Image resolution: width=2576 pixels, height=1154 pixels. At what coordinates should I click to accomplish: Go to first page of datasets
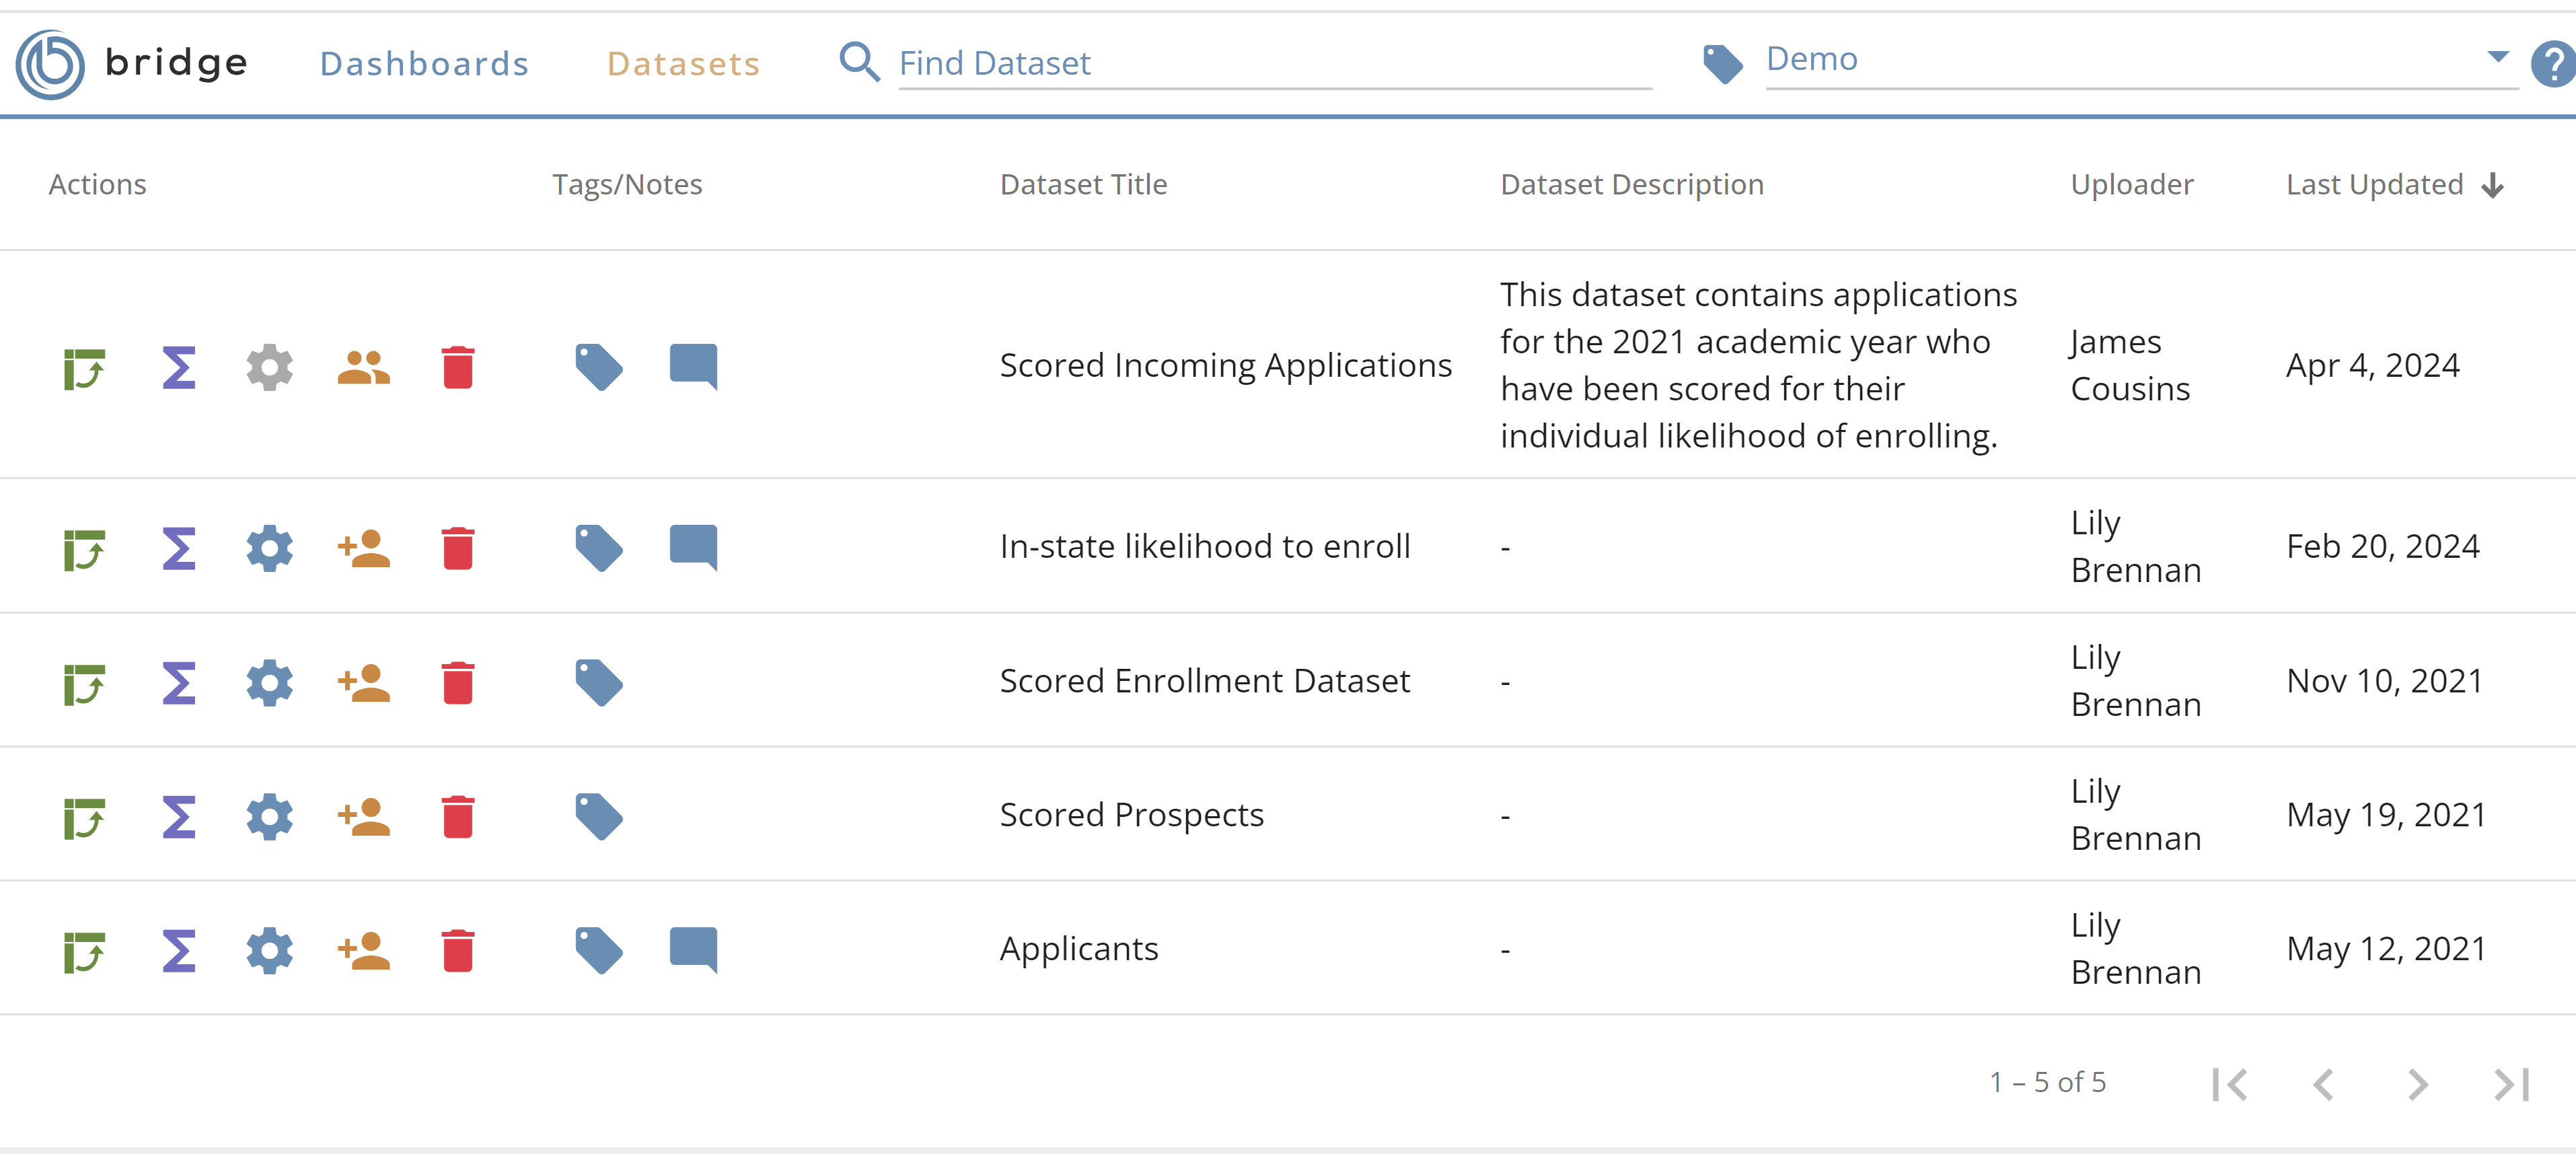click(2230, 1084)
